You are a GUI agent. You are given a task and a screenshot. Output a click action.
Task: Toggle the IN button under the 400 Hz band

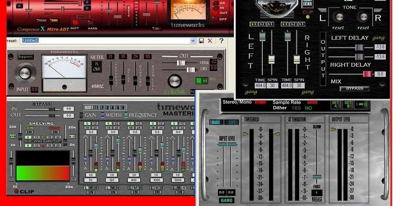tap(134, 192)
